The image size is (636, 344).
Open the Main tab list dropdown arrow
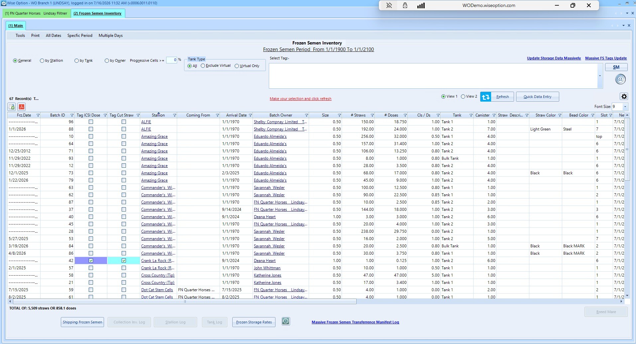(624, 26)
